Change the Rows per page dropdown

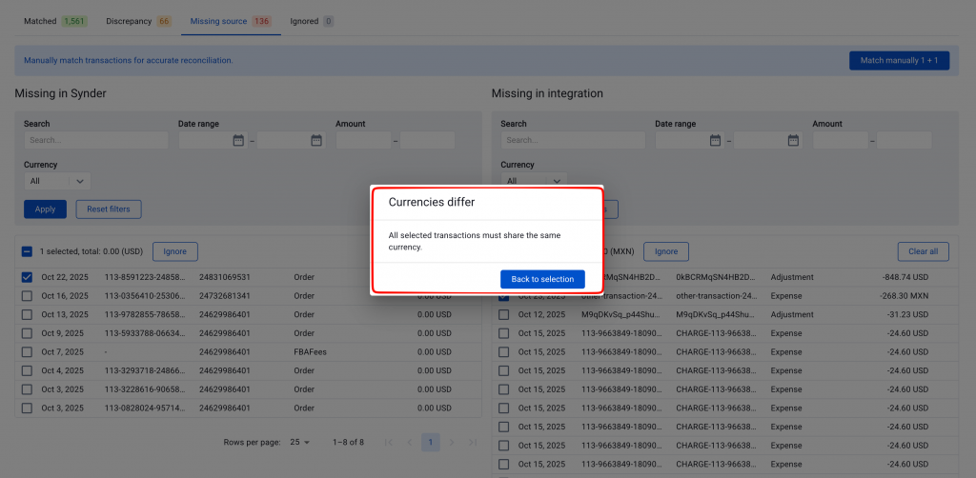pos(299,443)
